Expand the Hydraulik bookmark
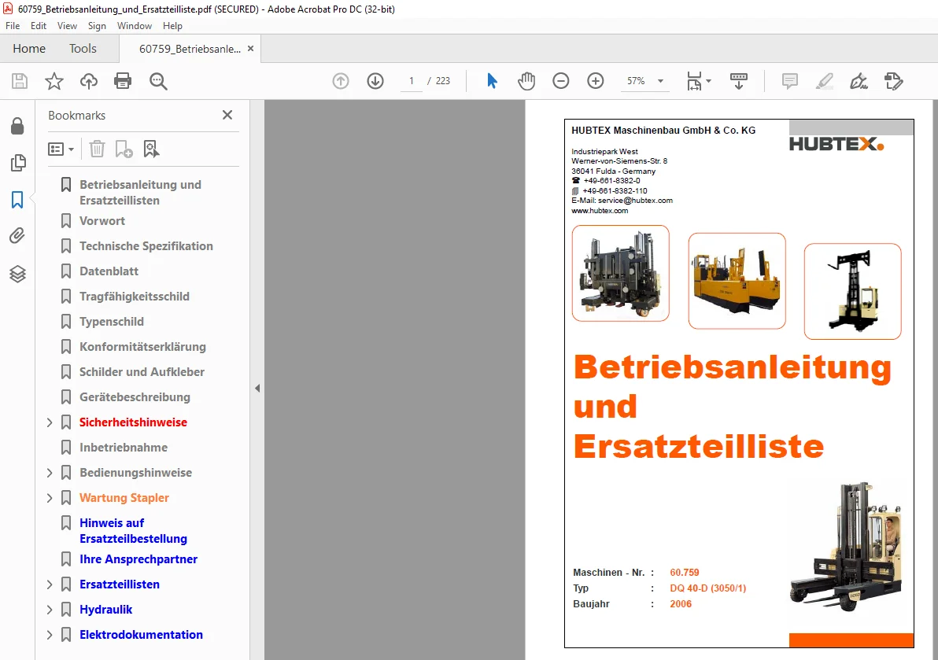Viewport: 938px width, 660px height. tap(50, 610)
